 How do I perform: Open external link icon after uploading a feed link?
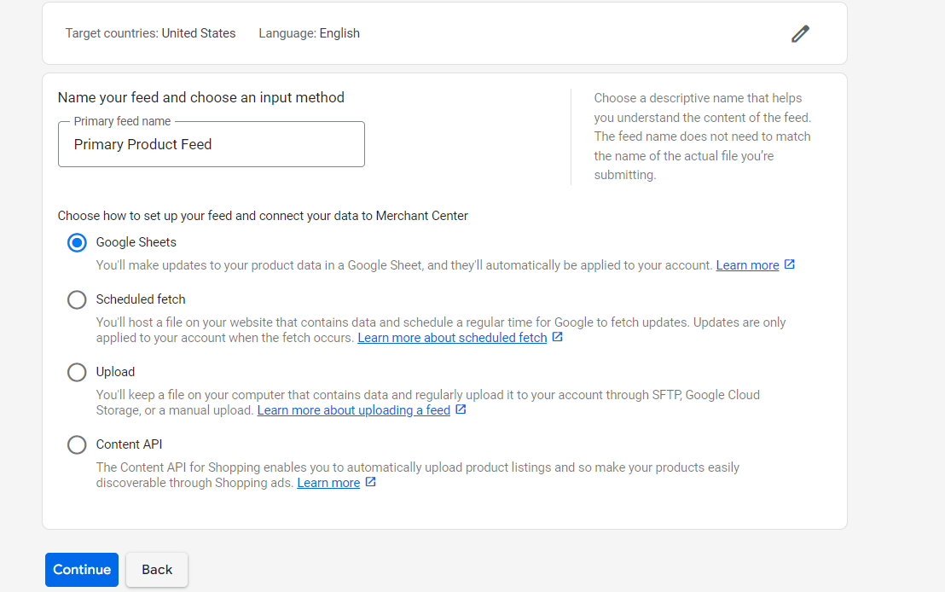point(461,409)
